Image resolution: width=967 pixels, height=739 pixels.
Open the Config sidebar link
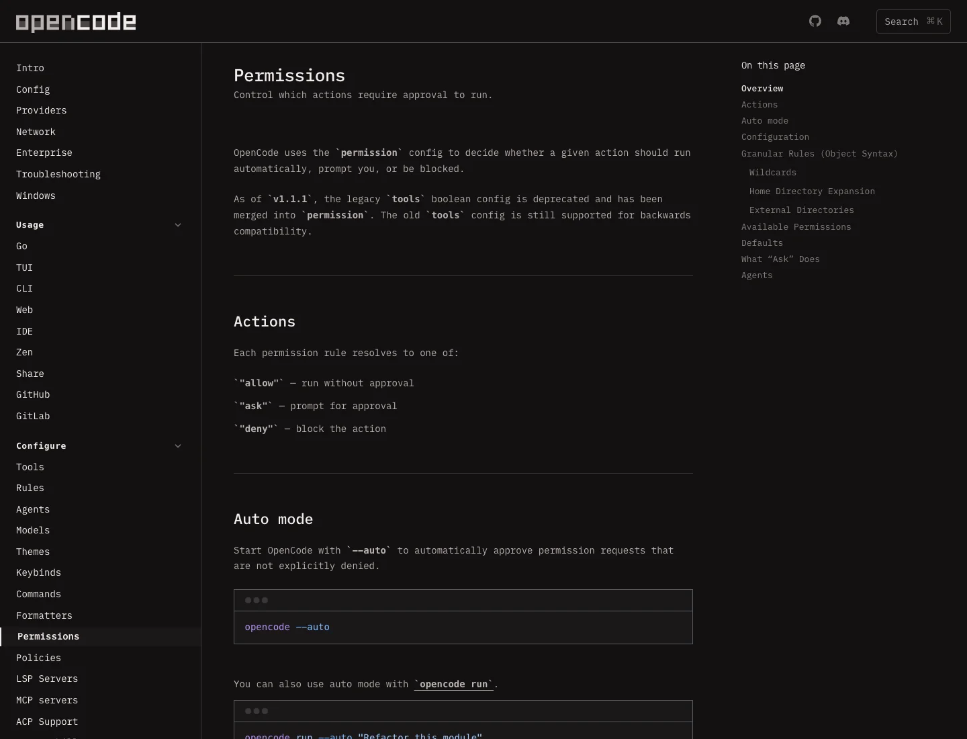click(x=33, y=89)
